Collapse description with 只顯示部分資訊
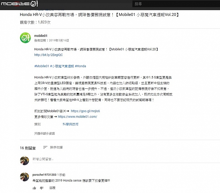Image resolution: width=220 pixels, height=193 pixels. pyautogui.click(x=45, y=133)
